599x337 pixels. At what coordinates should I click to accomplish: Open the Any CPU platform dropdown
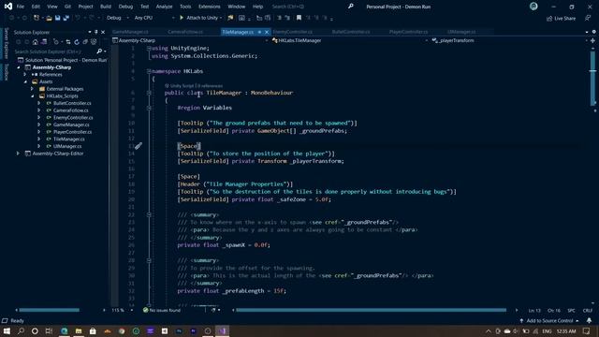[x=154, y=18]
